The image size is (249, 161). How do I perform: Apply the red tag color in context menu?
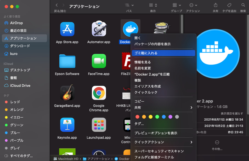pos(137,117)
